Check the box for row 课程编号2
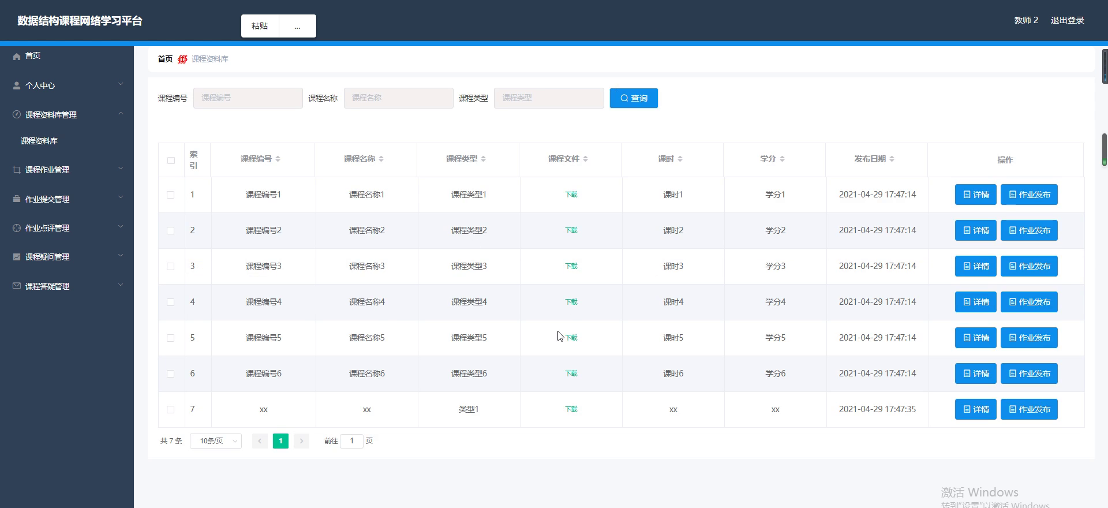Image resolution: width=1108 pixels, height=508 pixels. tap(170, 231)
